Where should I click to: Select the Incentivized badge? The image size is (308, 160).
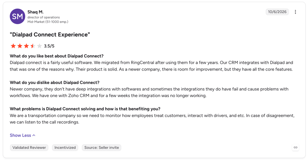[65, 148]
